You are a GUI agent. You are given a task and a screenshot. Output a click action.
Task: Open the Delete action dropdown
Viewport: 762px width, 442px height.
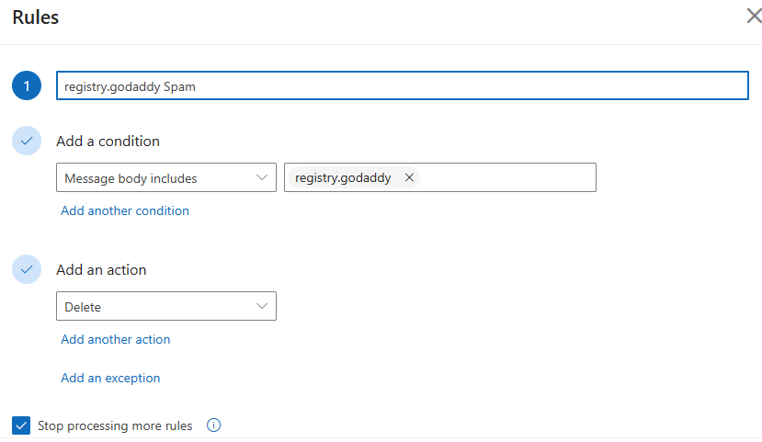point(156,306)
